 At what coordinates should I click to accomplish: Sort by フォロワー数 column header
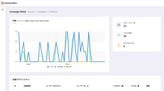(x=119, y=86)
